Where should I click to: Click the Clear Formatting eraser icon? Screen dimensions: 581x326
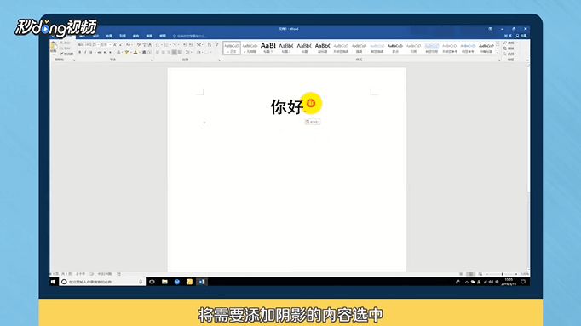[x=139, y=44]
